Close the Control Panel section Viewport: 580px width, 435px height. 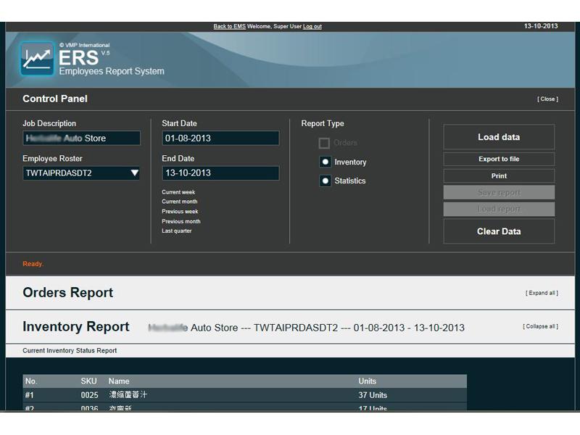547,99
